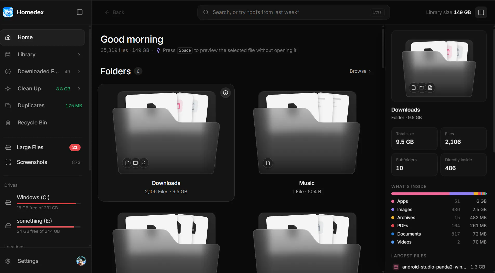Open android-studio-panda2 largest file

[x=439, y=267]
